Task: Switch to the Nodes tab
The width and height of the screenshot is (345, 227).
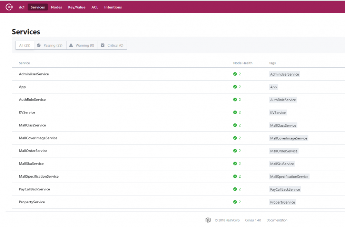Action: [56, 7]
